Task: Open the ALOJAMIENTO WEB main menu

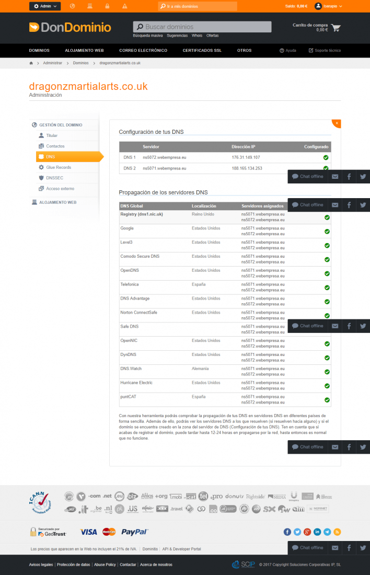Action: pos(84,51)
